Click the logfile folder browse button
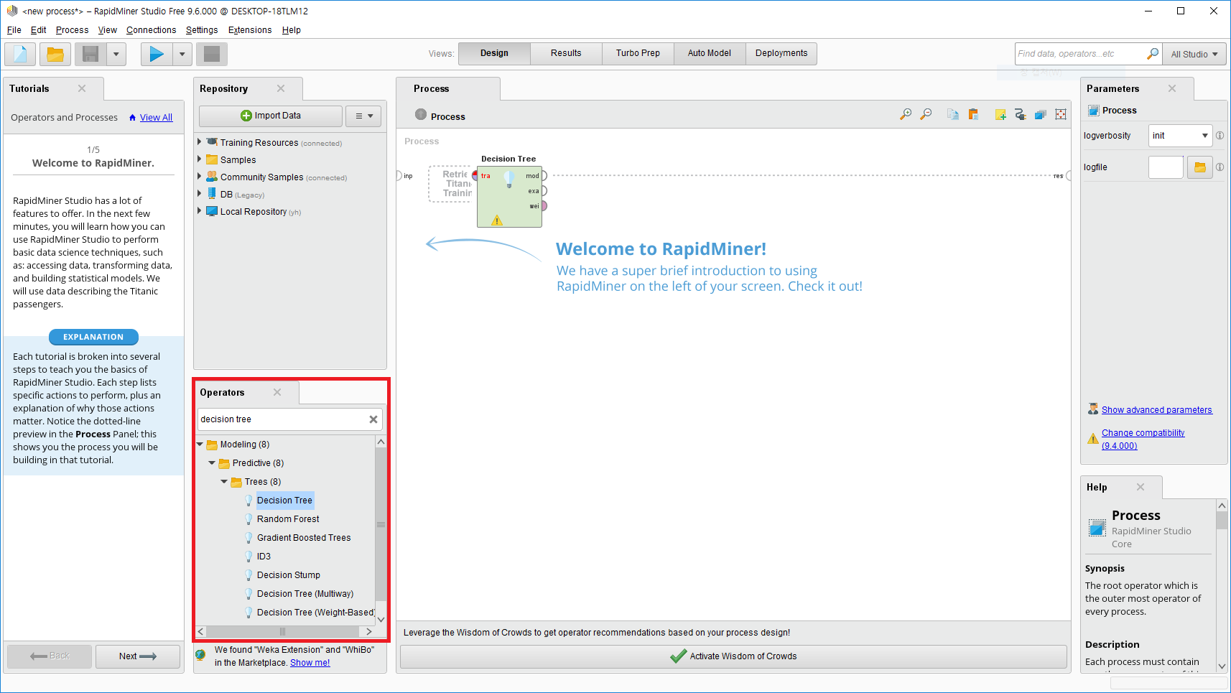The width and height of the screenshot is (1231, 693). (x=1200, y=167)
